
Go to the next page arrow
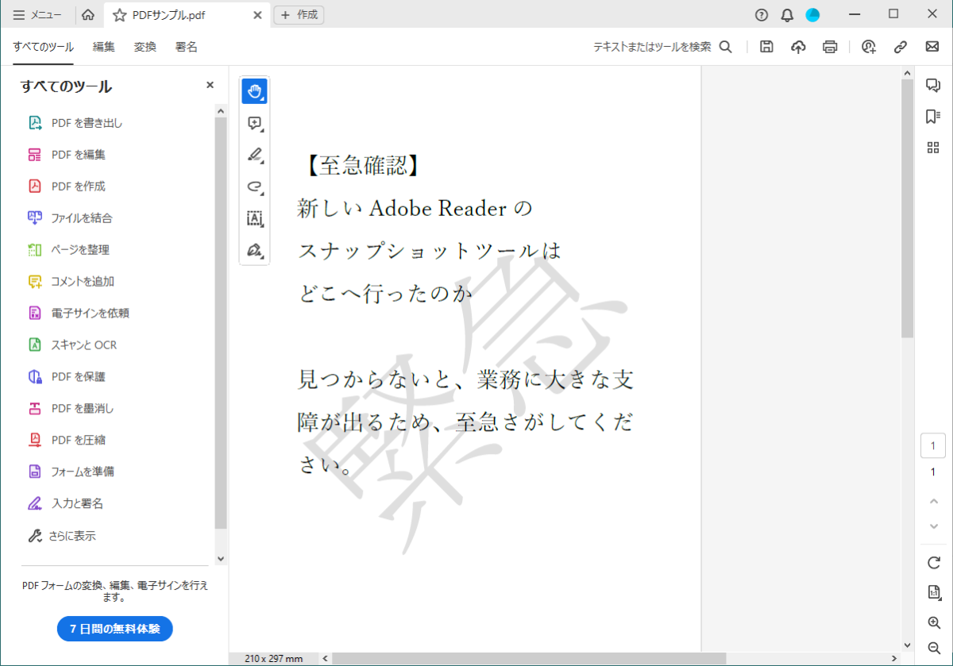[x=933, y=526]
